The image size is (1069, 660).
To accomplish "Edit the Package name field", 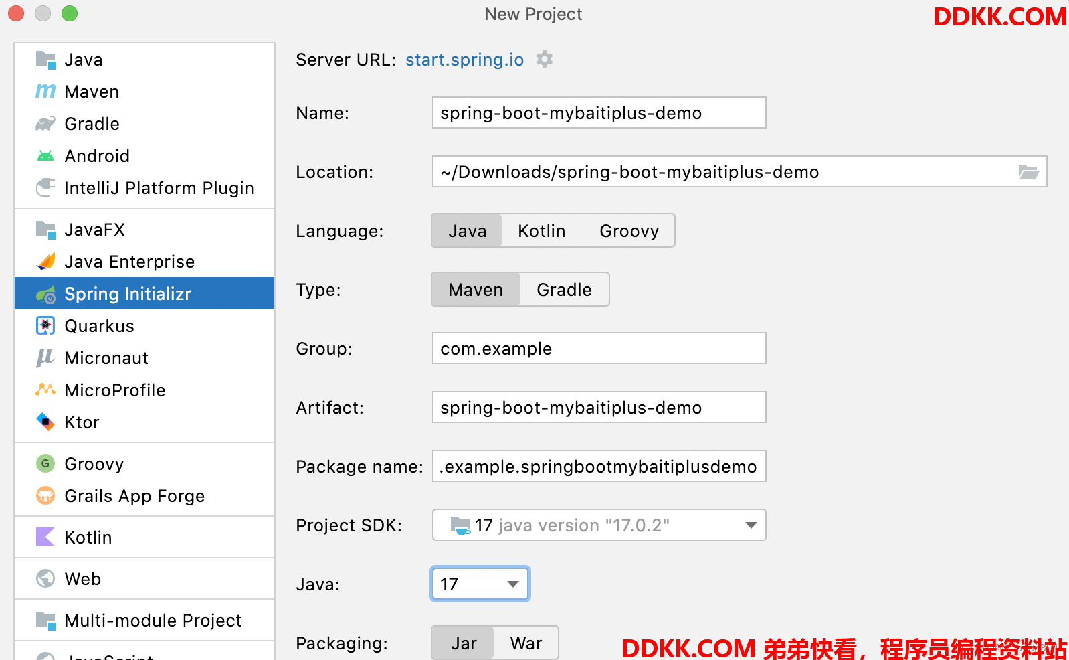I will point(599,467).
